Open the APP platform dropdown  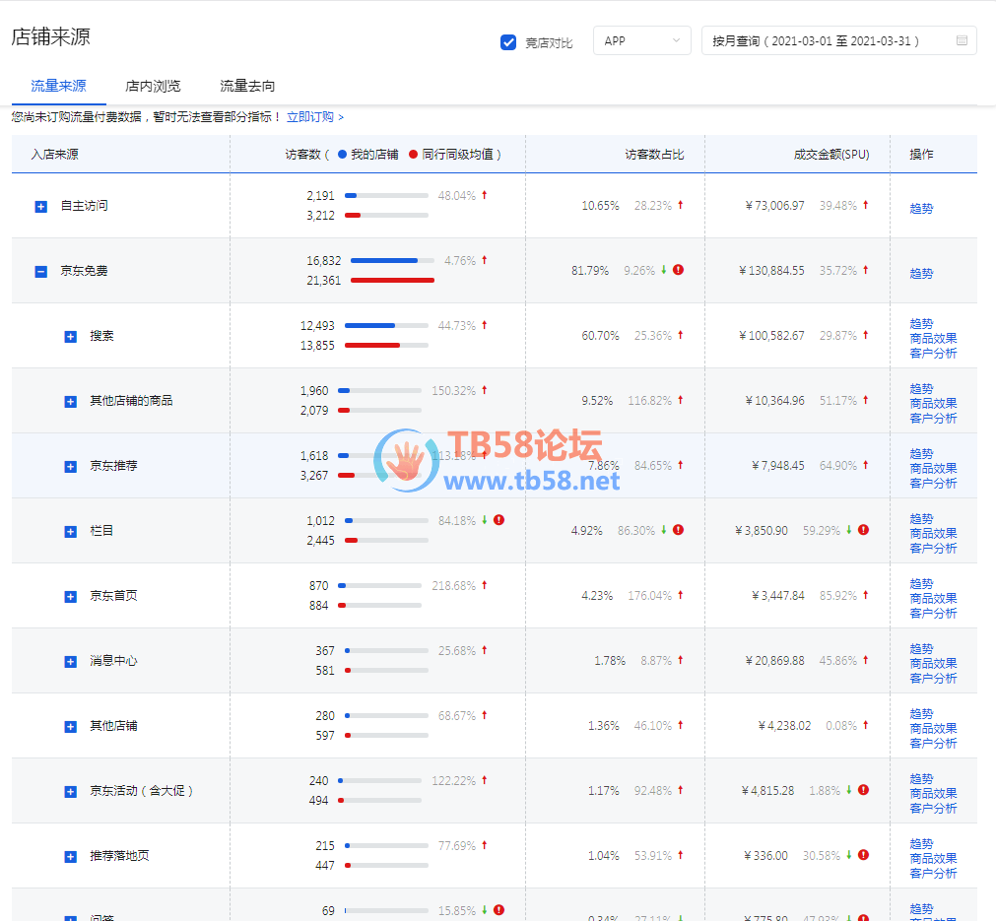pos(641,40)
